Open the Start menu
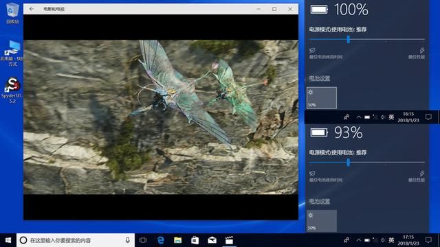Image resolution: width=440 pixels, height=247 pixels. point(8,240)
